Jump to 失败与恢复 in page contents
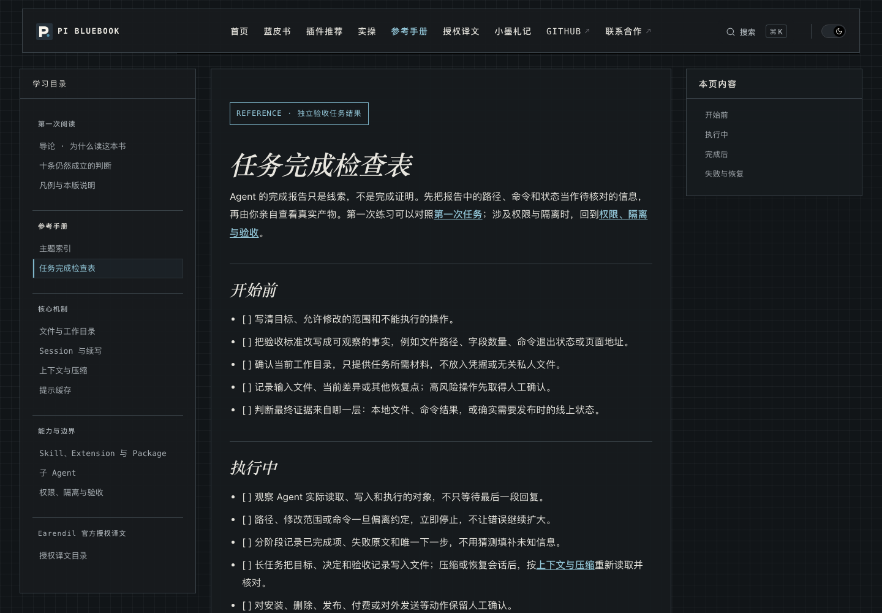882x613 pixels. [724, 173]
